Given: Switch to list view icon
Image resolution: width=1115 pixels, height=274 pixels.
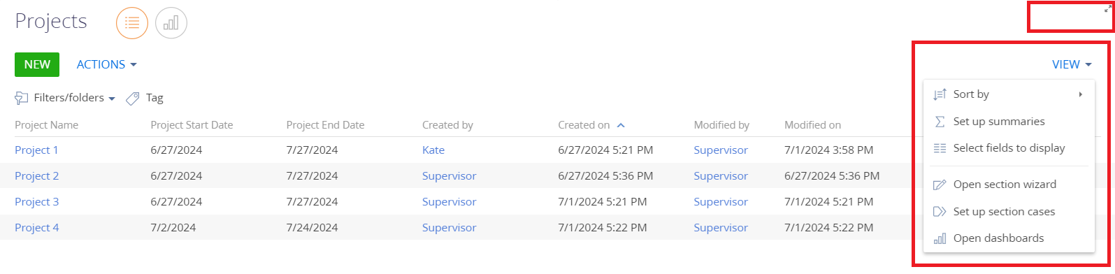Looking at the screenshot, I should [x=131, y=23].
